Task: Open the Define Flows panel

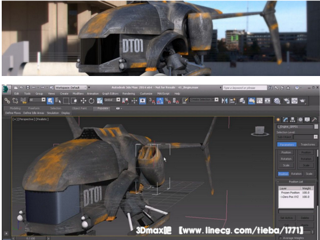Action: point(13,113)
